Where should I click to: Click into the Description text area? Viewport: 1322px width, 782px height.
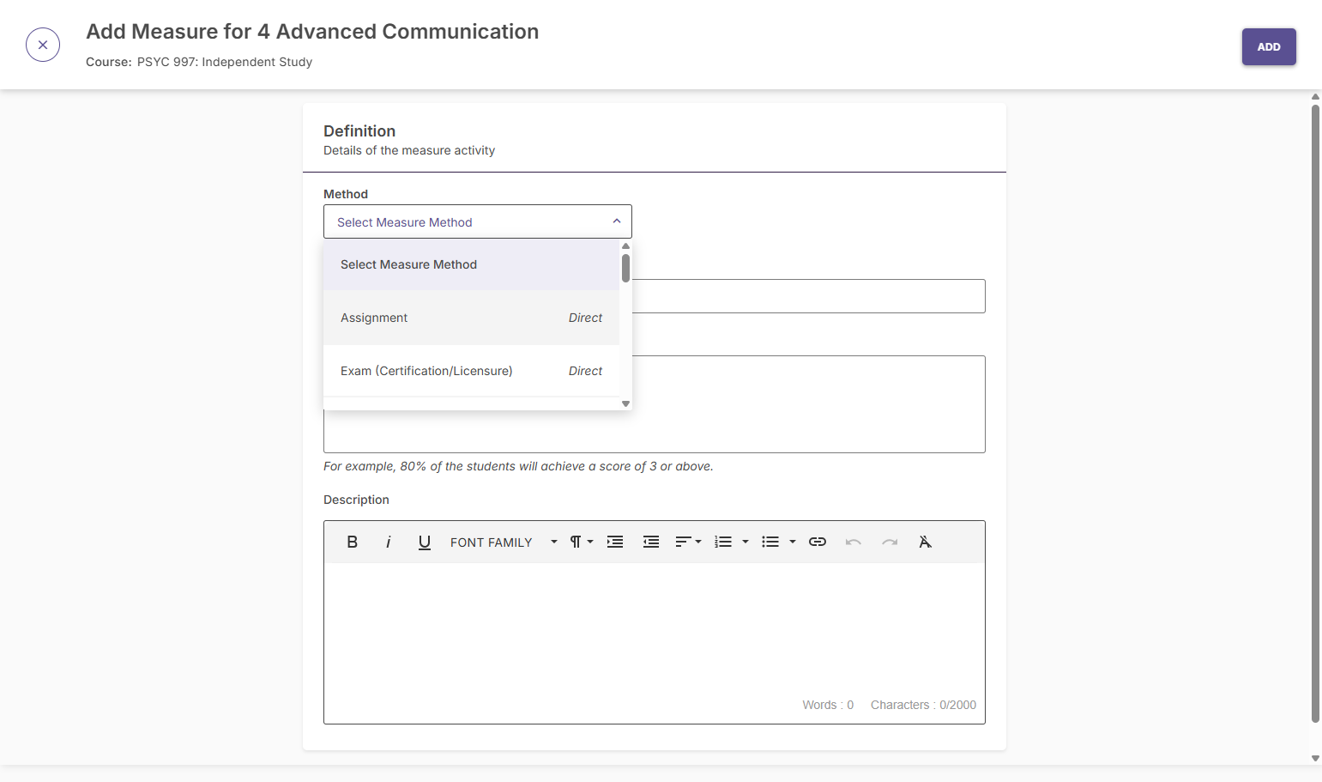coord(654,629)
